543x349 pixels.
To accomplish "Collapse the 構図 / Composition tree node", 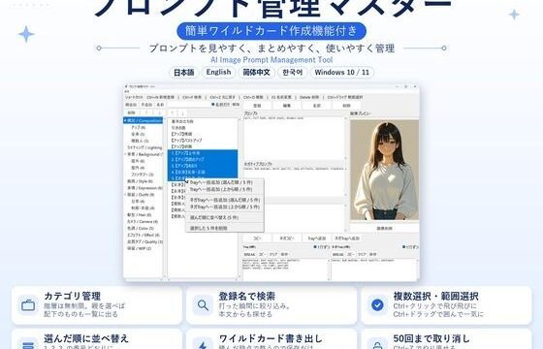I will click(x=125, y=120).
